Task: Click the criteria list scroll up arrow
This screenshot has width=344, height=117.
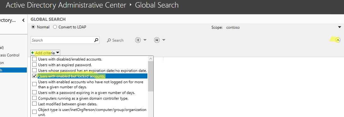Action: point(151,59)
